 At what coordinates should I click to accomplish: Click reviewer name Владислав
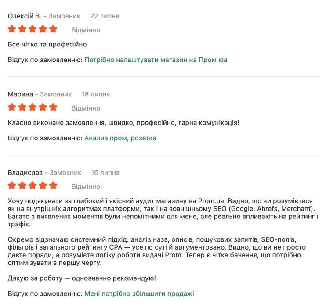pos(25,172)
